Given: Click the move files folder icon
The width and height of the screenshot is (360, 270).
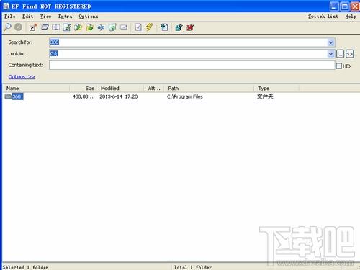Looking at the screenshot, I should (89, 27).
